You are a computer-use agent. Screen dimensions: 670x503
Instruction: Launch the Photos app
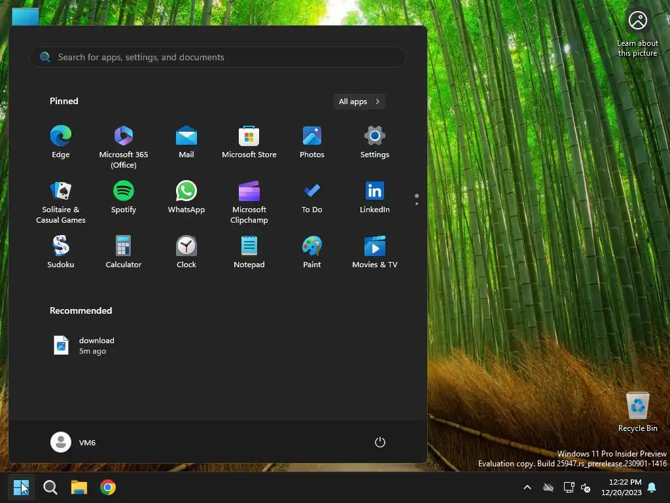312,142
